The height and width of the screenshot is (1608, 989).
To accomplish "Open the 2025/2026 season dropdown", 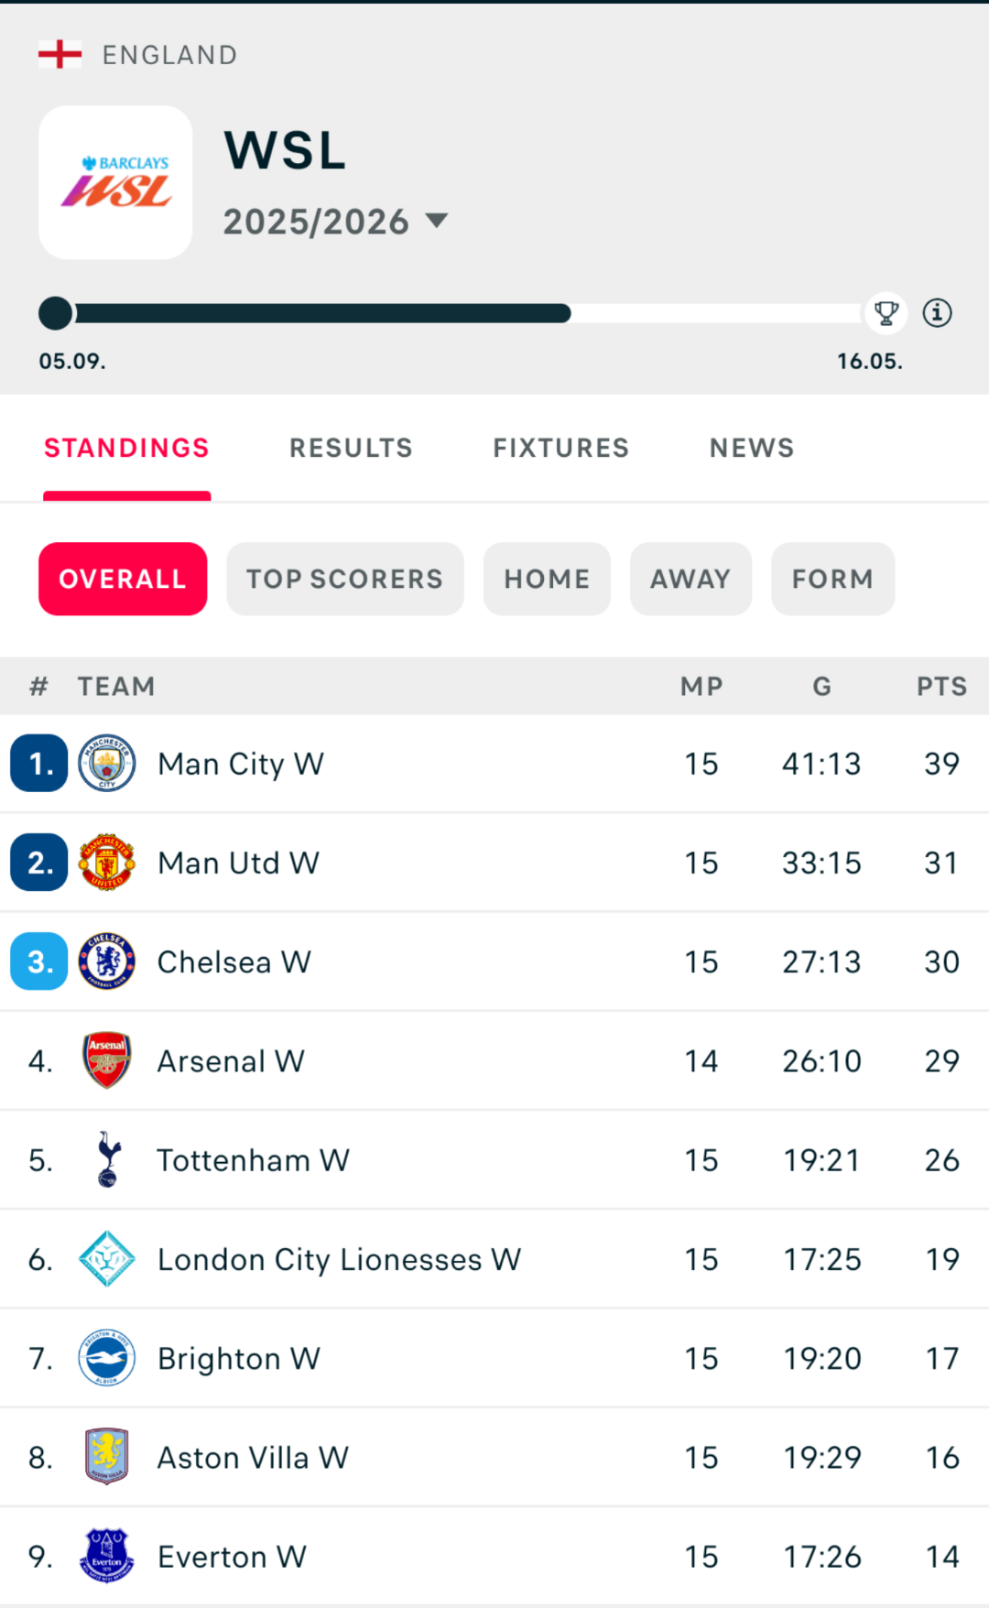I will click(x=335, y=220).
